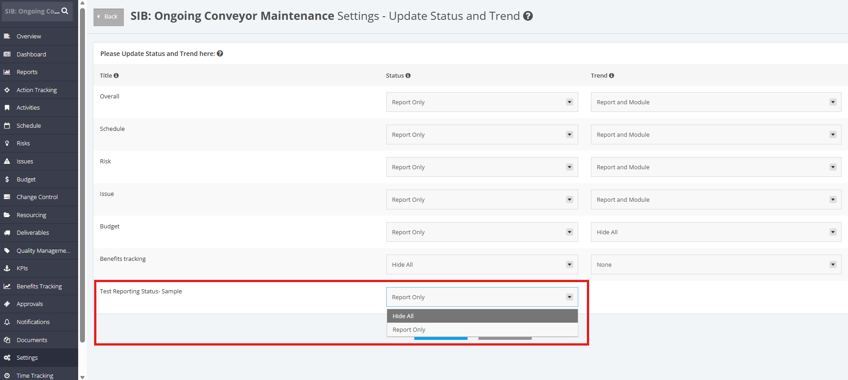Click the info icon next to Trend header
This screenshot has width=848, height=380.
(611, 76)
